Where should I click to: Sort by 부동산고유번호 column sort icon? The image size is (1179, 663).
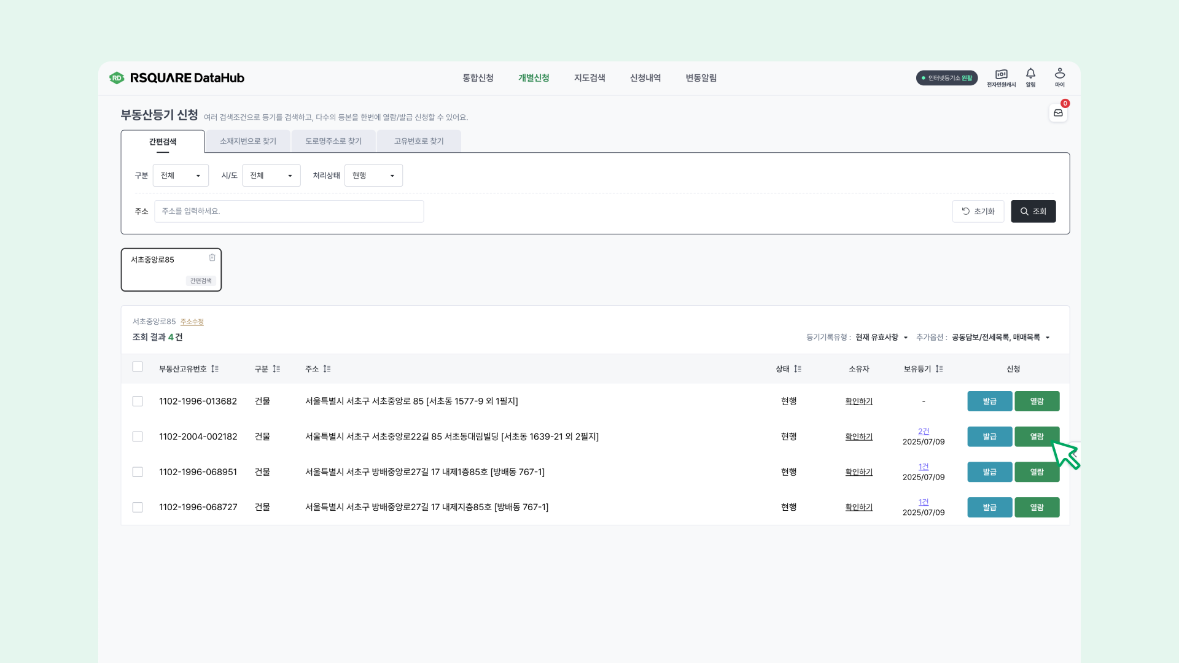(x=215, y=369)
